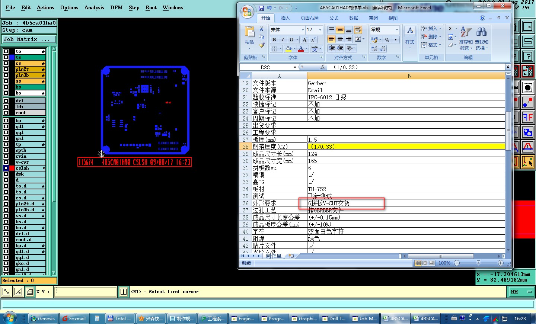Toggle Italic formatting in Excel

(x=283, y=39)
